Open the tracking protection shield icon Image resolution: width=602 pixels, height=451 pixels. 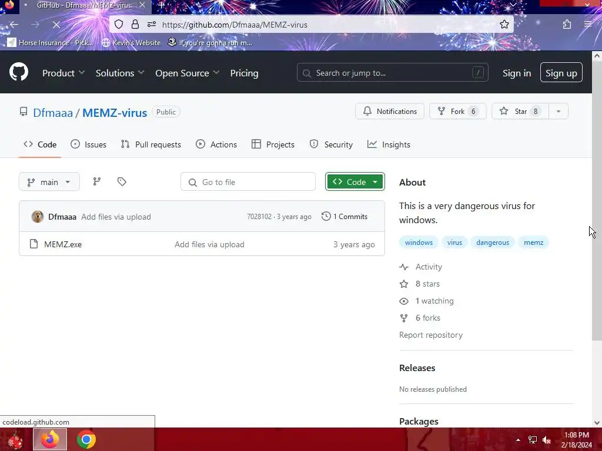(119, 25)
